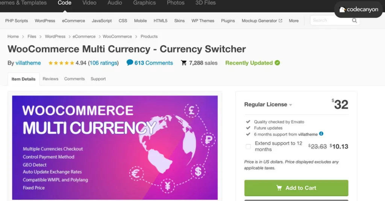Viewport: 385px width, 201px height.
Task: Click the codecanyon logo
Action: pos(359,9)
